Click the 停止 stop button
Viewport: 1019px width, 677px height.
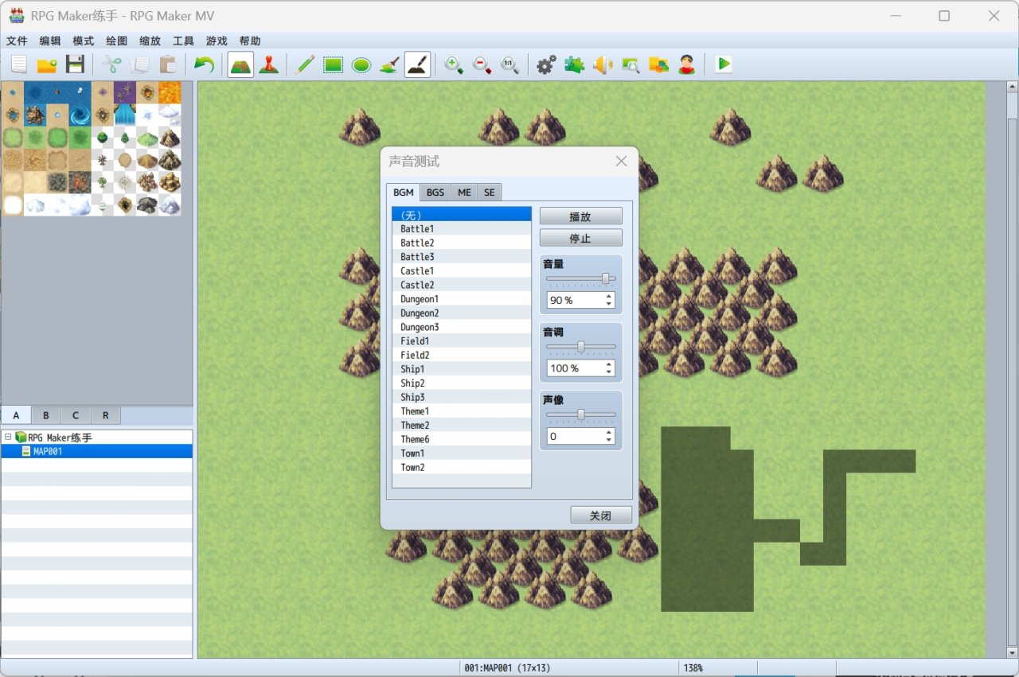(x=581, y=238)
